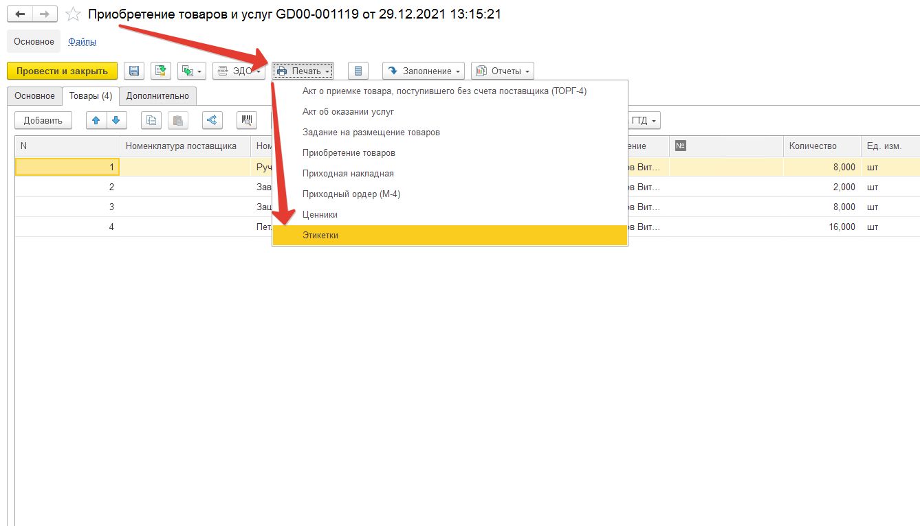The image size is (920, 526).
Task: Click the Провести и закрыть button
Action: coord(62,71)
